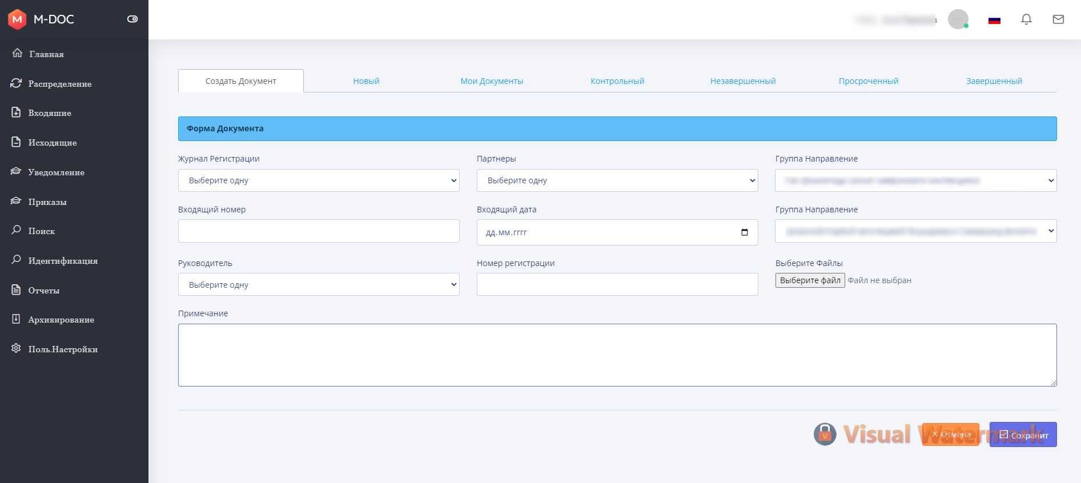Click the user avatar in header
1081x483 pixels.
click(x=958, y=19)
